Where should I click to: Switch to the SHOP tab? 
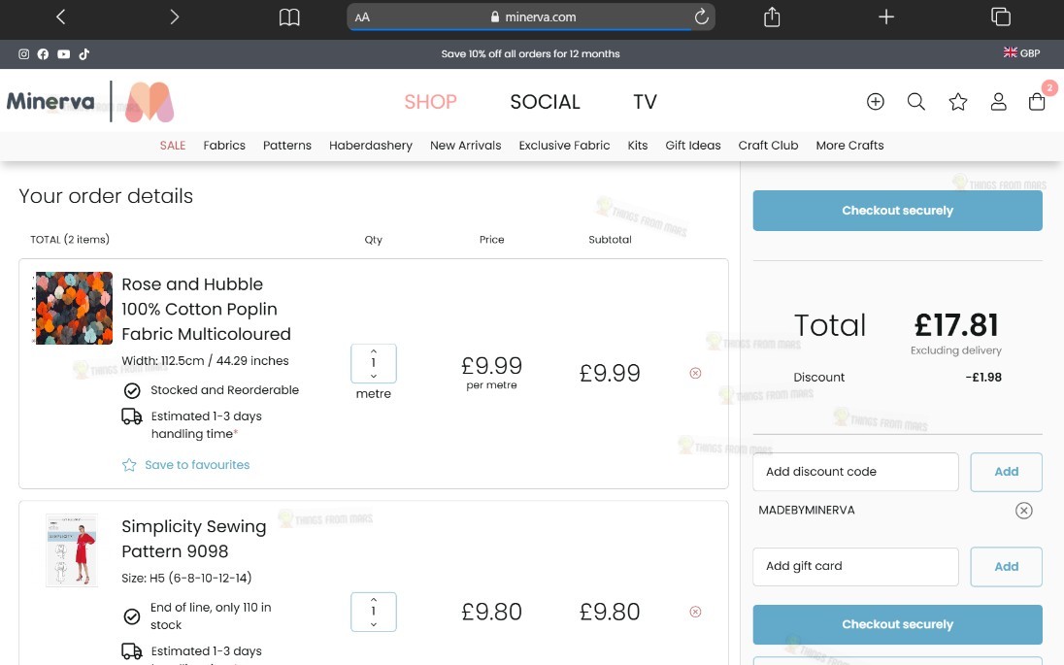point(430,102)
